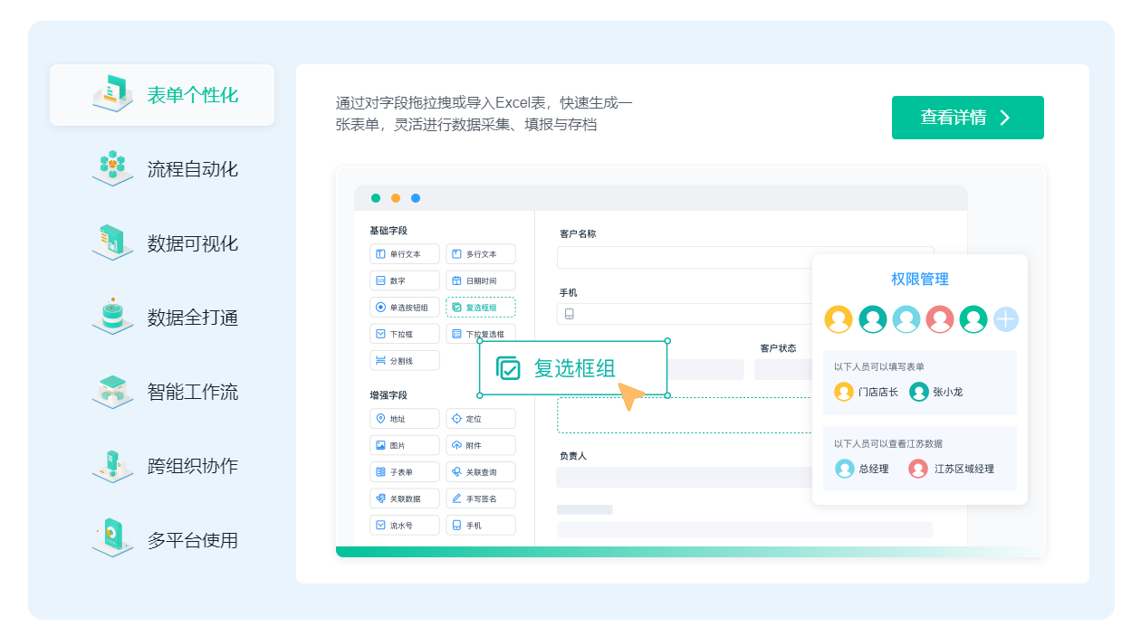Choose the 下拉框 field type
The width and height of the screenshot is (1141, 636).
pos(405,334)
